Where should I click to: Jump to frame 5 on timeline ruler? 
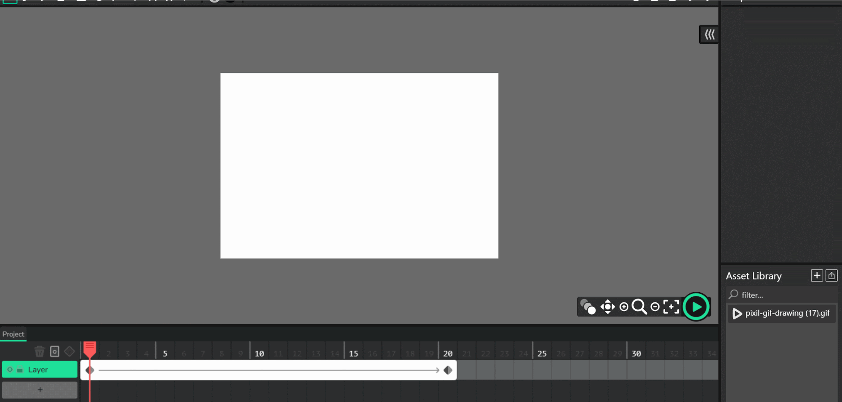(165, 354)
